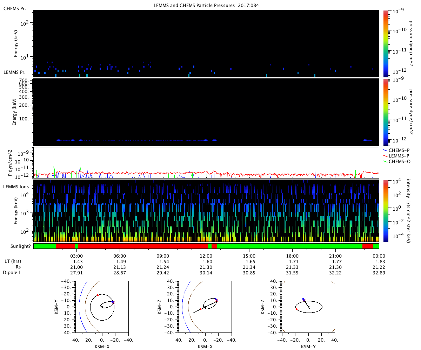Click the LT (hrs) row label
This screenshot has height=350, width=421.
pos(12,261)
